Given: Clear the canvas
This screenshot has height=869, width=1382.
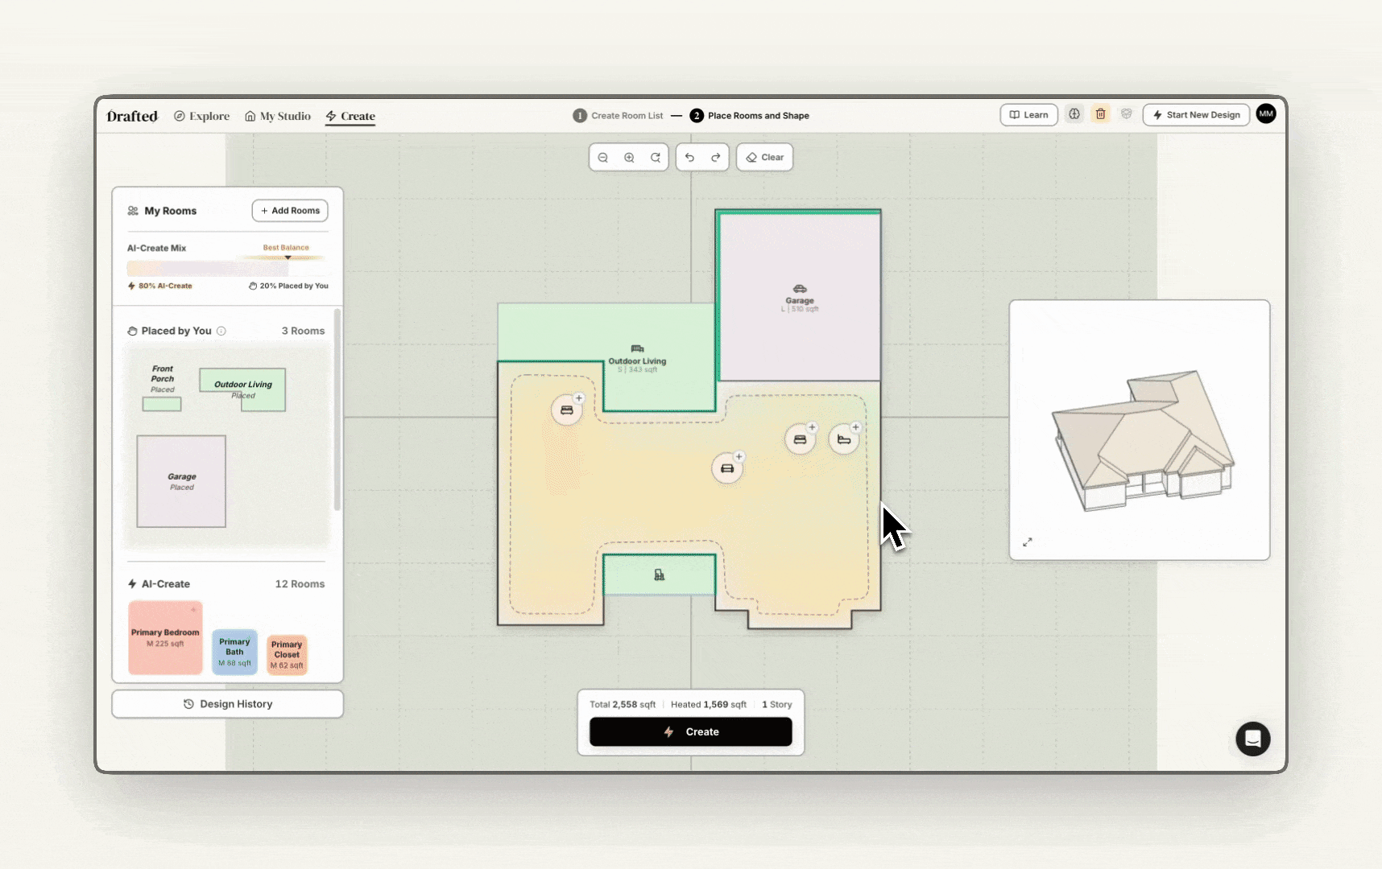Looking at the screenshot, I should (764, 158).
